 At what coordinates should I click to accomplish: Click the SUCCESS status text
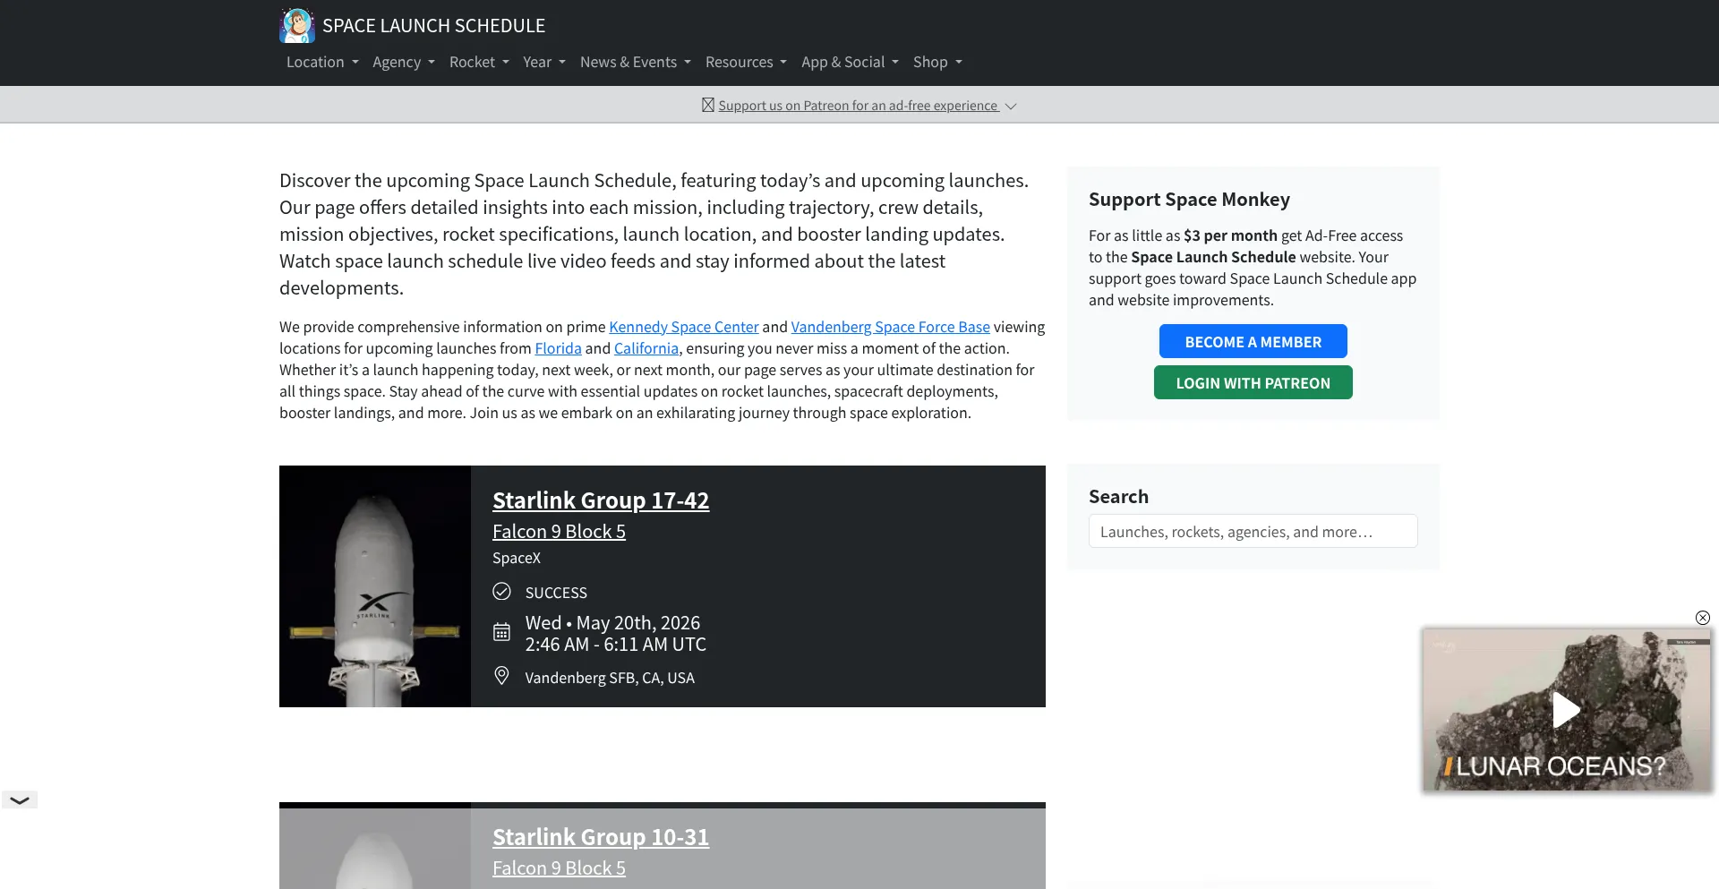(x=556, y=593)
